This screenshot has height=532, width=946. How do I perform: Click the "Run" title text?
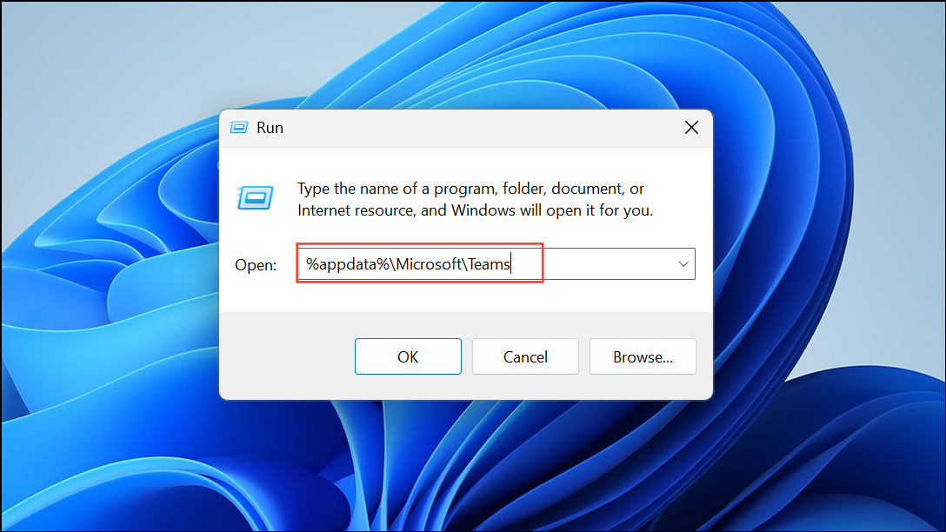(x=270, y=127)
